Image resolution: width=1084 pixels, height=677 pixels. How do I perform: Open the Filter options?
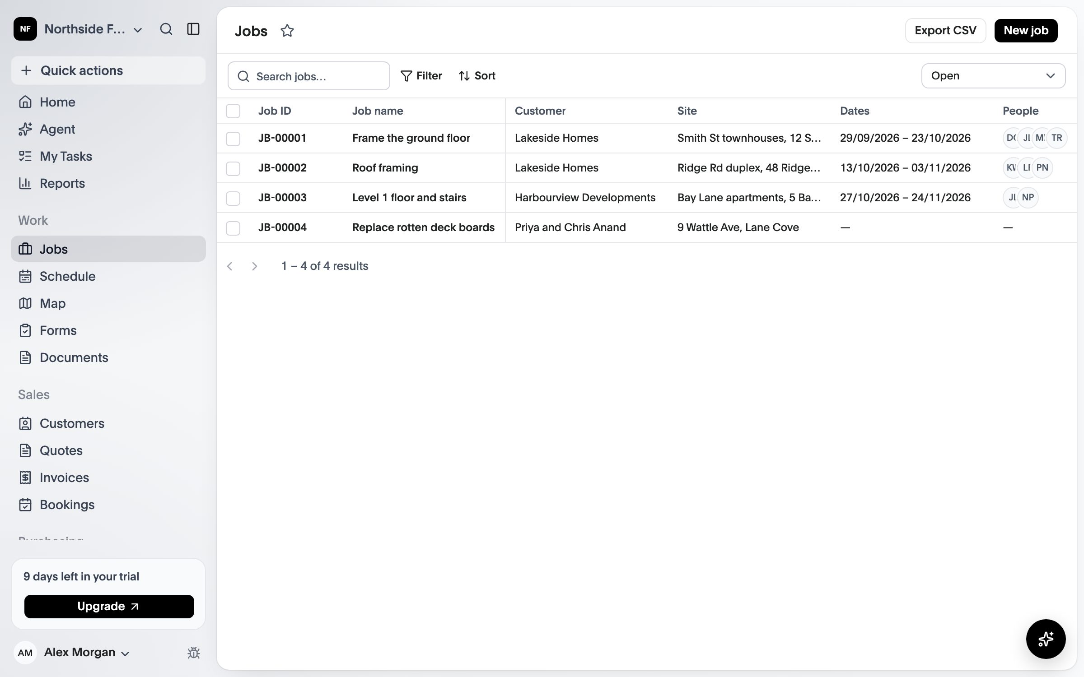[421, 76]
